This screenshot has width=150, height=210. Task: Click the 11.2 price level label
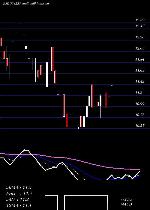[139, 93]
